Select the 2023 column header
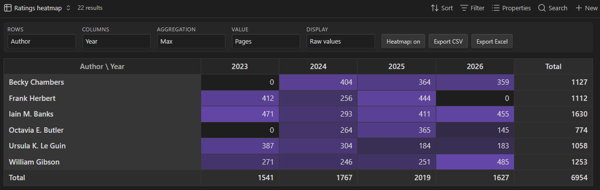The width and height of the screenshot is (600, 190). point(240,67)
